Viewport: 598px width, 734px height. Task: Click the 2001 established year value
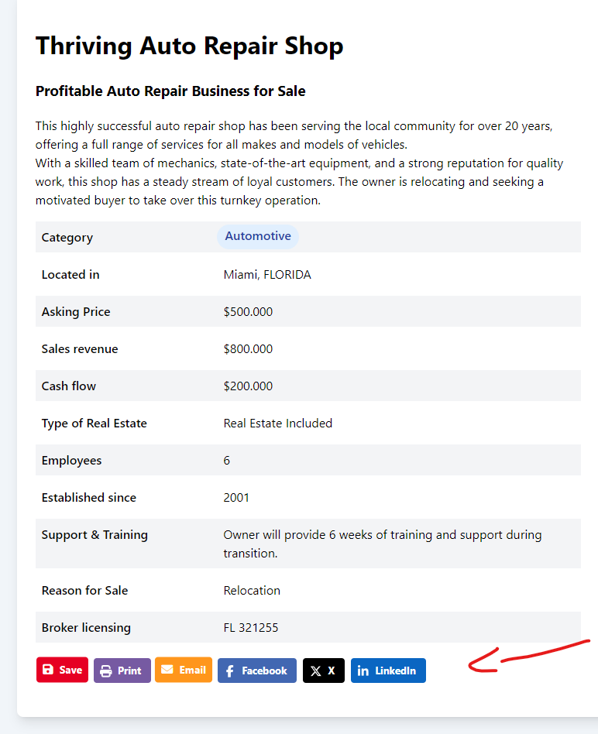point(236,498)
